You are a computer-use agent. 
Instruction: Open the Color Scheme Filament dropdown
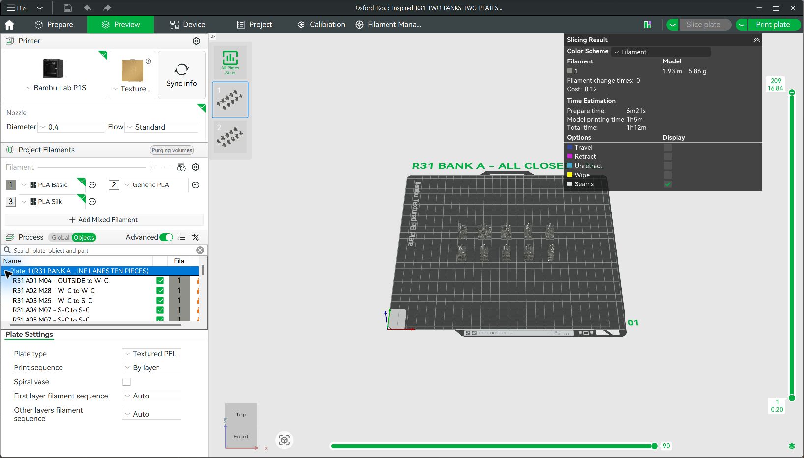[x=661, y=52]
